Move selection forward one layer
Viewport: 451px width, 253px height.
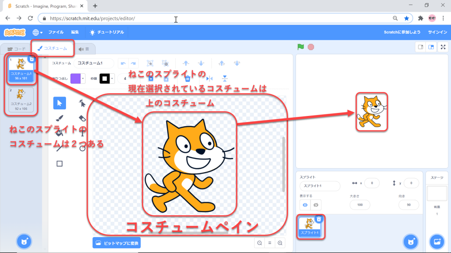(x=186, y=63)
